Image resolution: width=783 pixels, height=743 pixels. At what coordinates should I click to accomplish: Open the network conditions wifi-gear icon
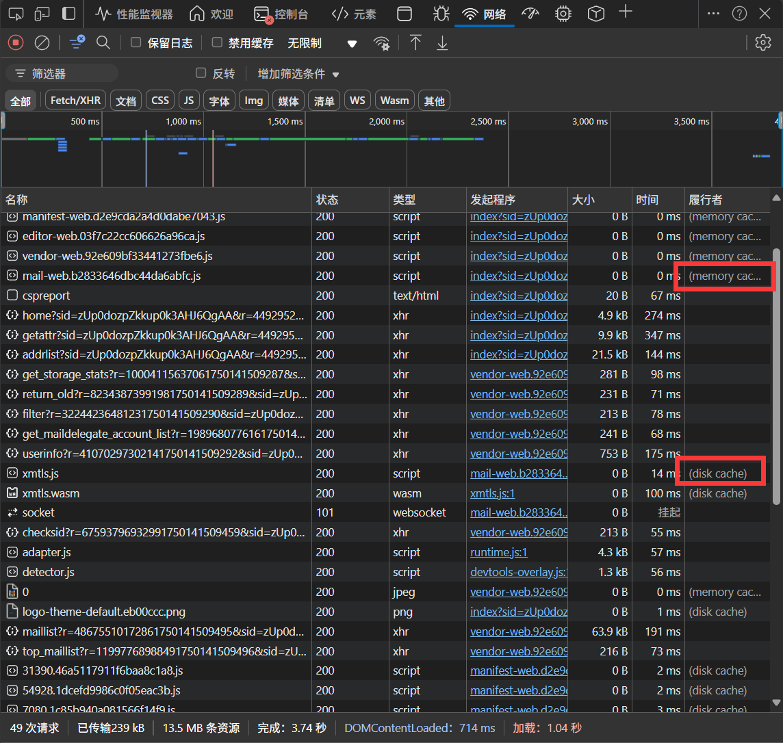382,43
